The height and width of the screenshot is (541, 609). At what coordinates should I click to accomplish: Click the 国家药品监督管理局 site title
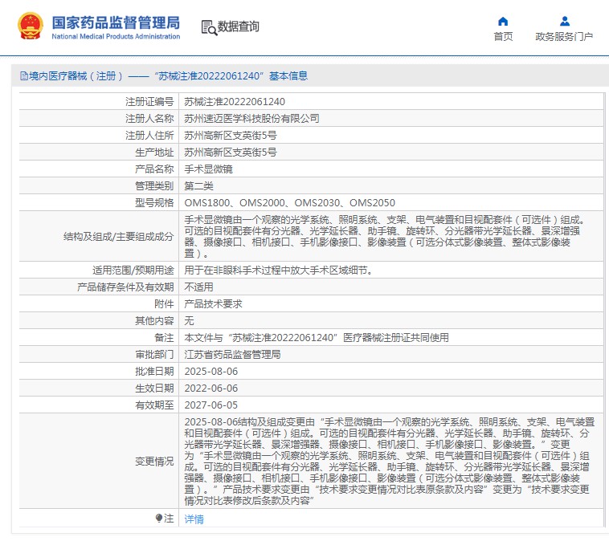[116, 22]
